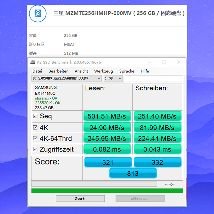Click the 256 GB capacity value
The height and width of the screenshot is (214, 214).
point(71,36)
